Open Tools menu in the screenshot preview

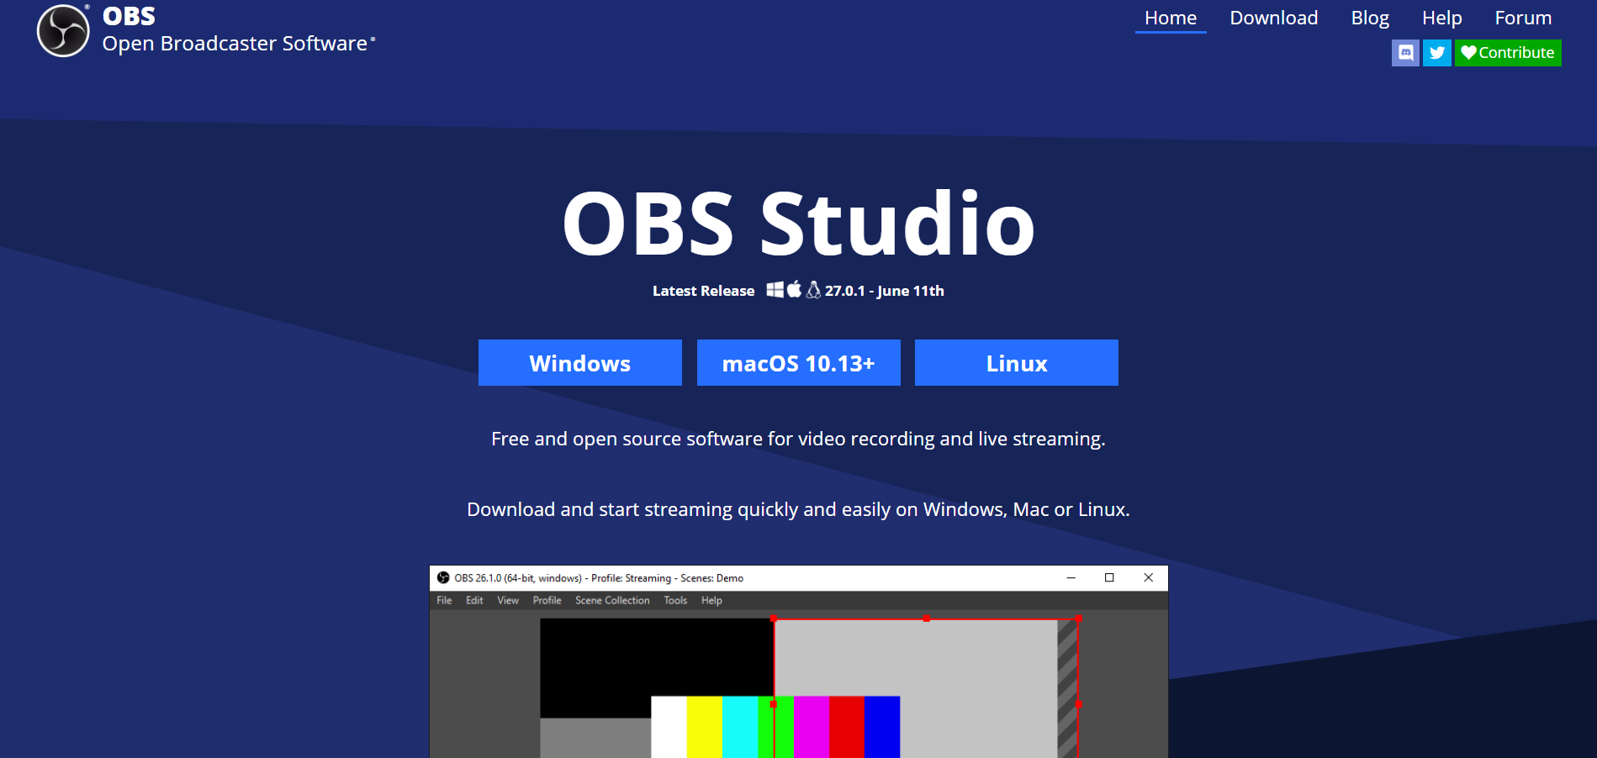point(675,600)
